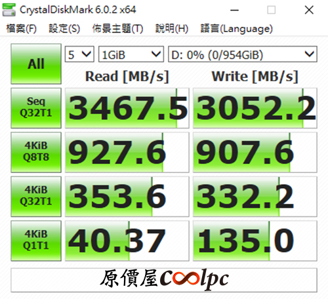This screenshot has width=328, height=299.
Task: Open the 1GiB test size dropdown
Action: (x=131, y=54)
